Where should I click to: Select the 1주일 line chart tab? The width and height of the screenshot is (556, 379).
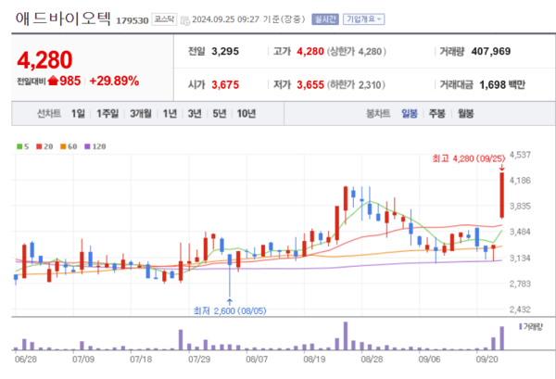pyautogui.click(x=107, y=113)
